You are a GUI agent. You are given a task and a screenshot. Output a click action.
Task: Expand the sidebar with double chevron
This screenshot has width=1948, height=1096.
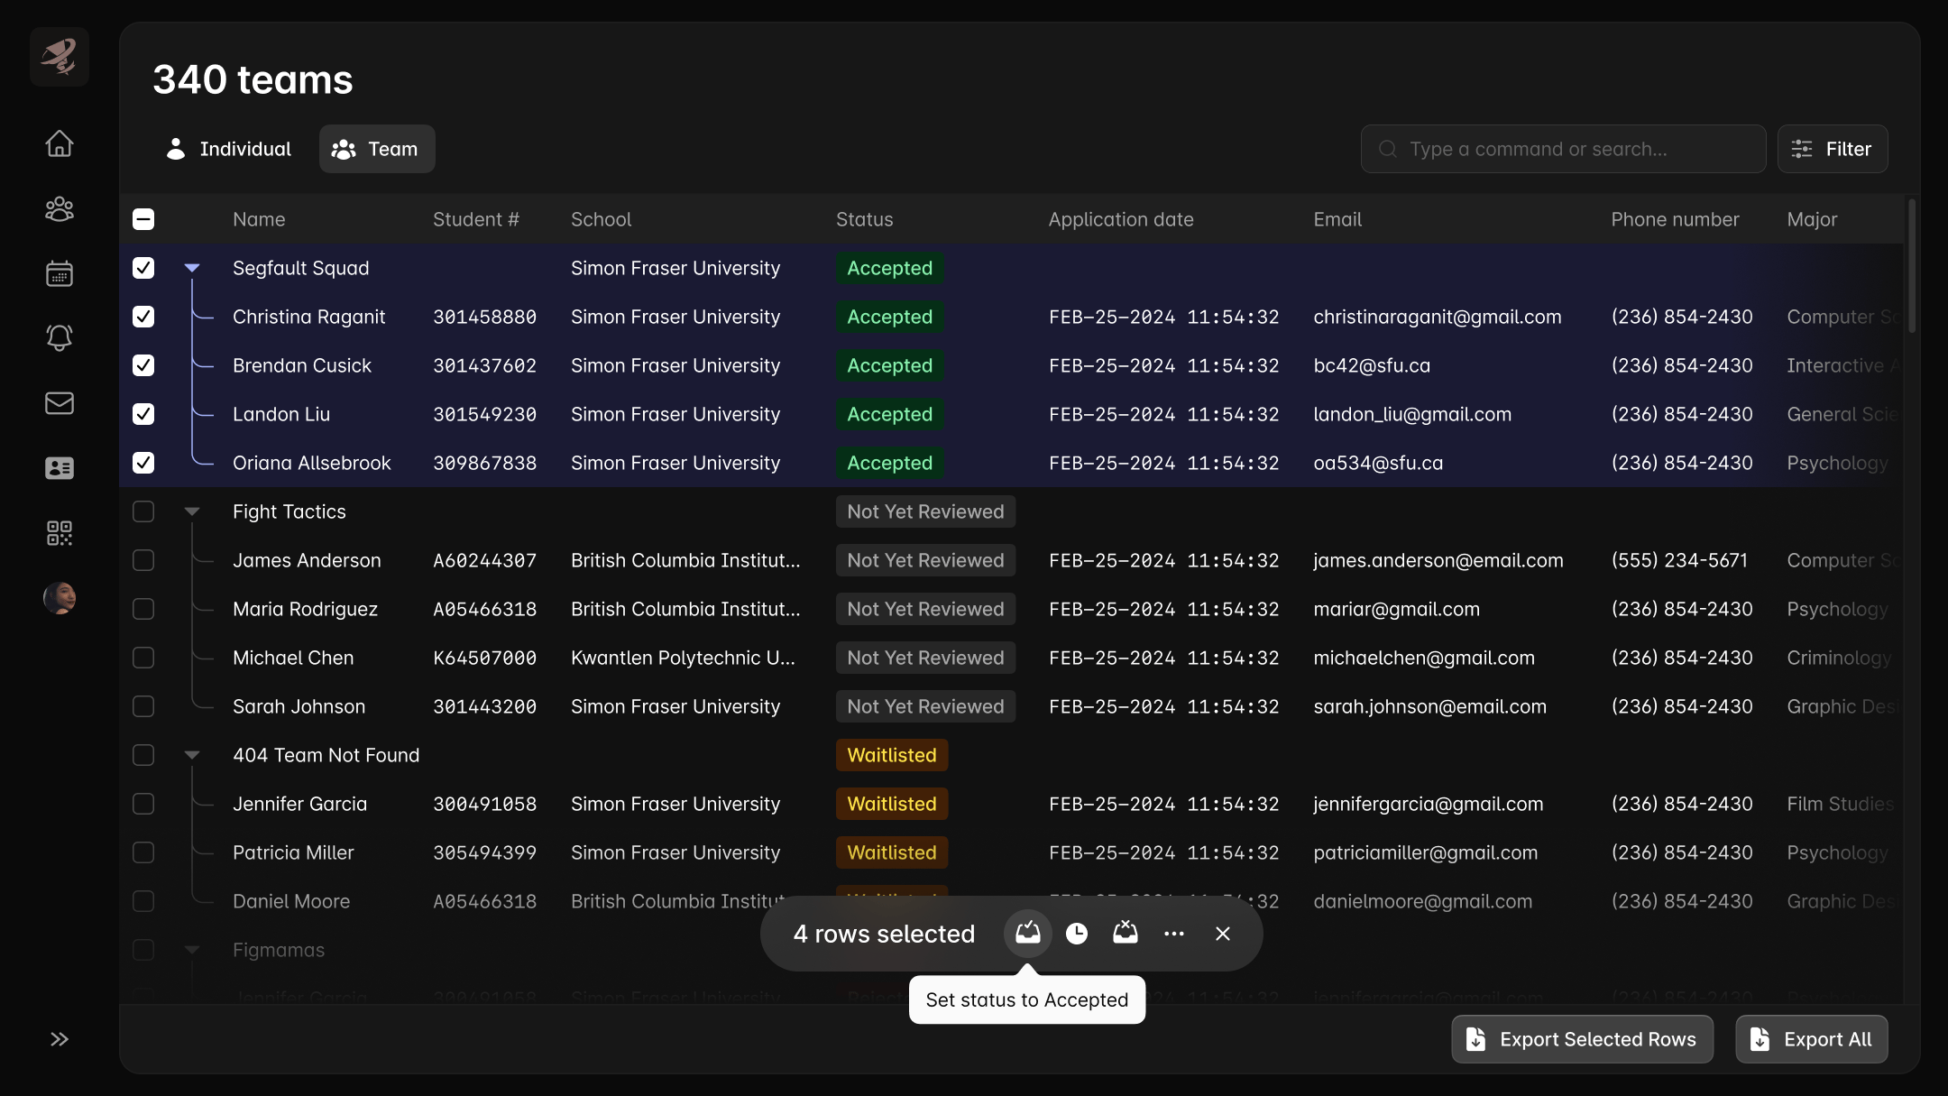pos(60,1039)
